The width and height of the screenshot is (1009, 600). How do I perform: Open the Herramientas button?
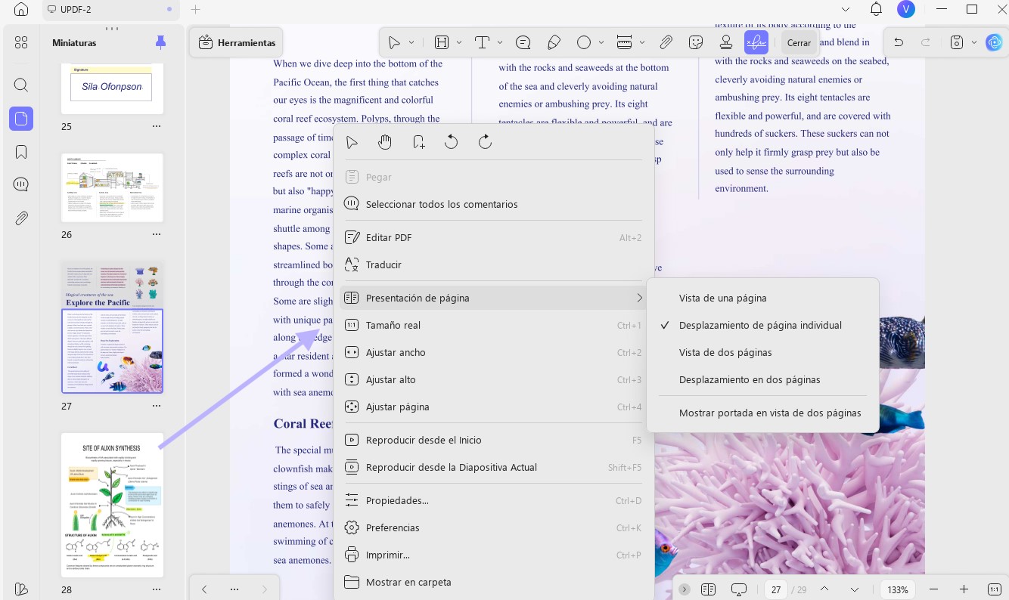pos(237,43)
